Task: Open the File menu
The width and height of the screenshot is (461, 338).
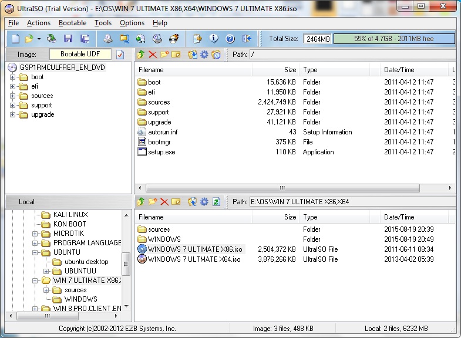Action: (x=14, y=23)
